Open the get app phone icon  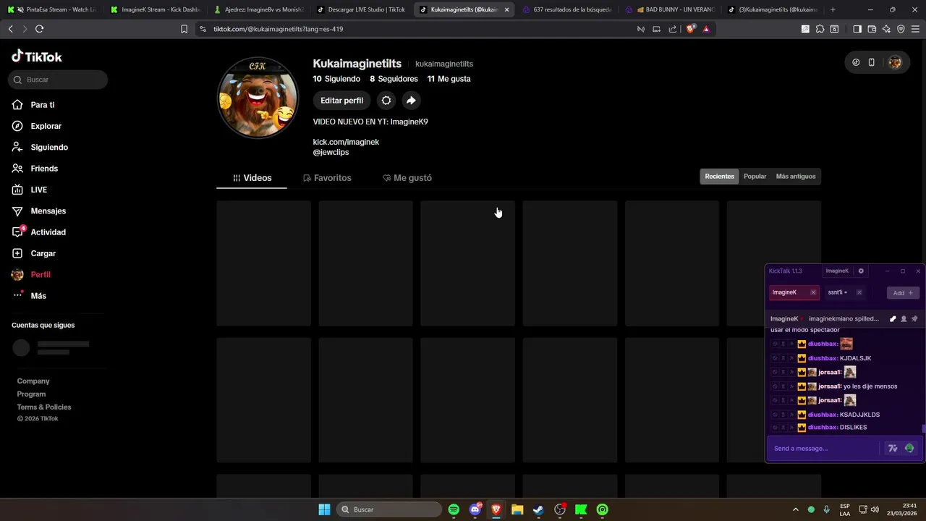click(872, 62)
